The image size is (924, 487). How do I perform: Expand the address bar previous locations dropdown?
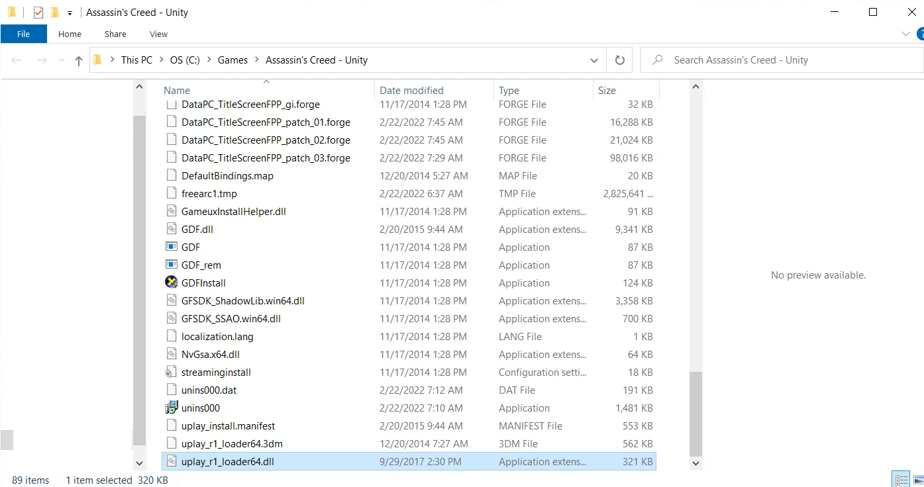point(593,60)
